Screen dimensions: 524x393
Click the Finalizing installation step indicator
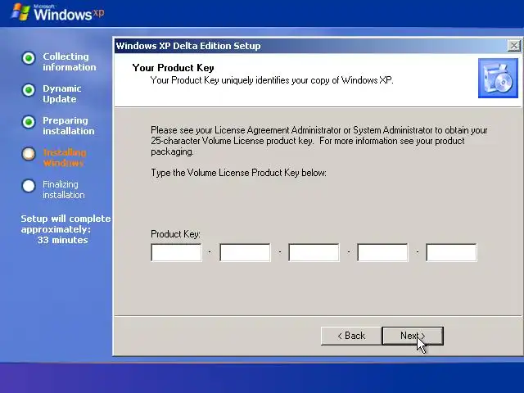(29, 186)
